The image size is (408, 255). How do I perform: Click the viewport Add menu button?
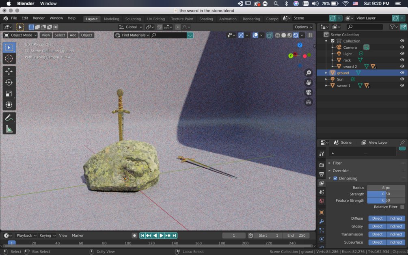(73, 35)
